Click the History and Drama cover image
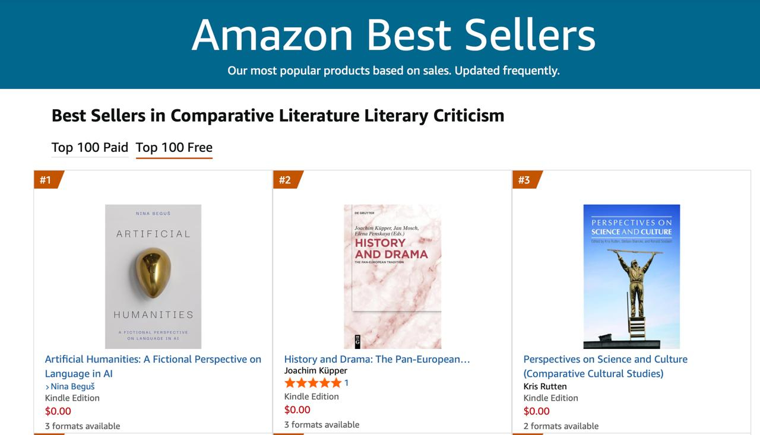 click(392, 277)
